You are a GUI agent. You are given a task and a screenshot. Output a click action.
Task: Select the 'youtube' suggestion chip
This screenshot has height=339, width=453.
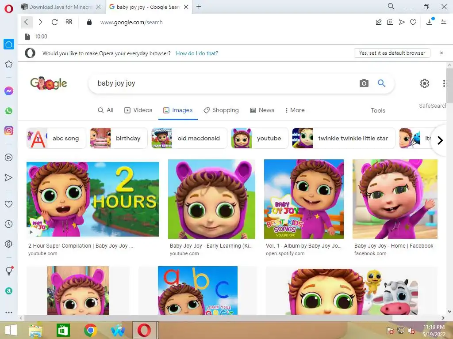260,138
